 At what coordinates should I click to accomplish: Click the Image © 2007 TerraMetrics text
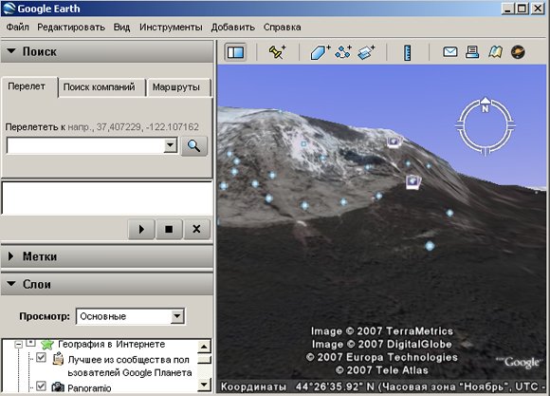pos(382,331)
